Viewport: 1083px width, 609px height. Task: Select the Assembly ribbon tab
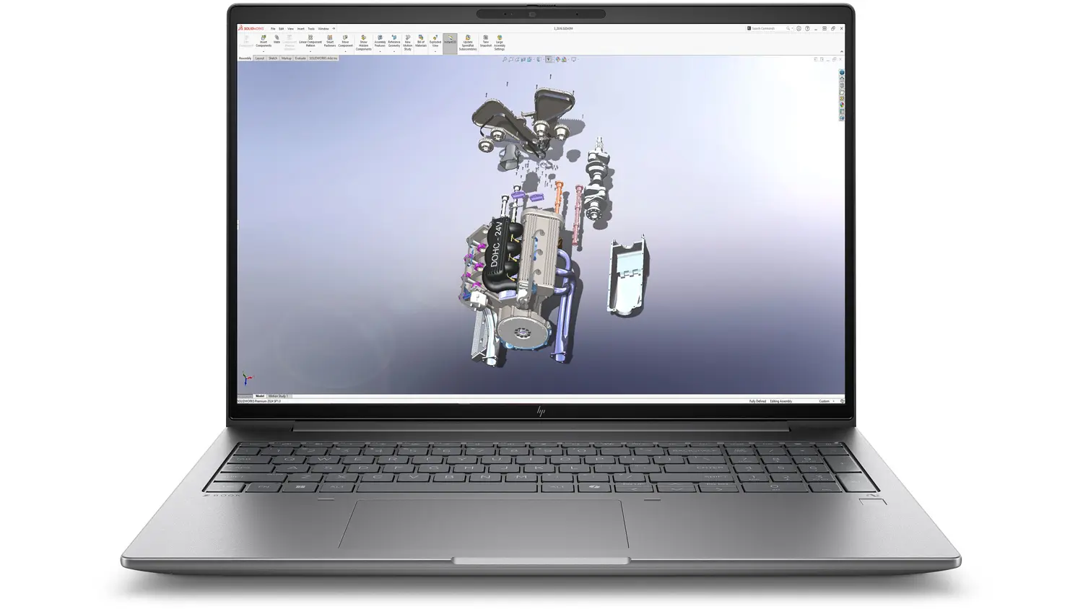click(245, 58)
